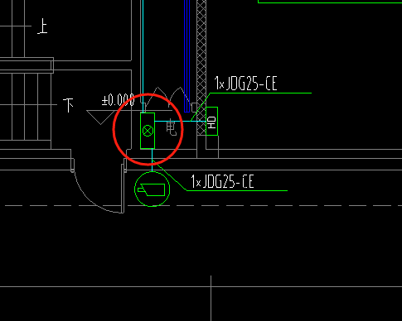This screenshot has height=321, width=402.
Task: Select the crossed-circle lamp symbol
Action: (x=148, y=131)
